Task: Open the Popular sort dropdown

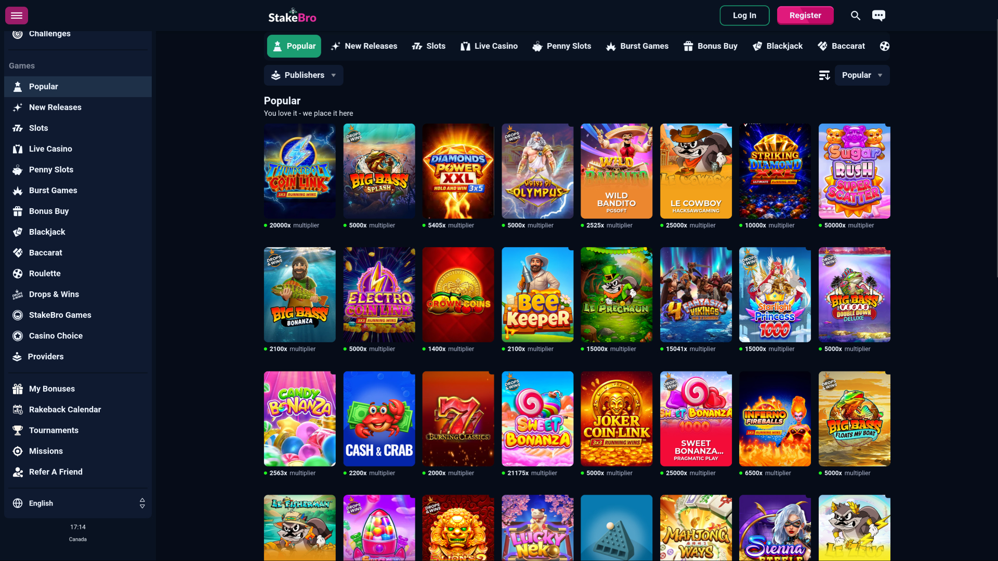Action: tap(862, 75)
